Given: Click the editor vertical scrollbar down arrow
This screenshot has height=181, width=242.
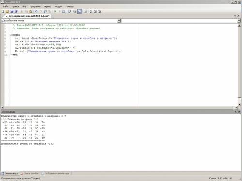Looking at the screenshot, I should [239, 104].
